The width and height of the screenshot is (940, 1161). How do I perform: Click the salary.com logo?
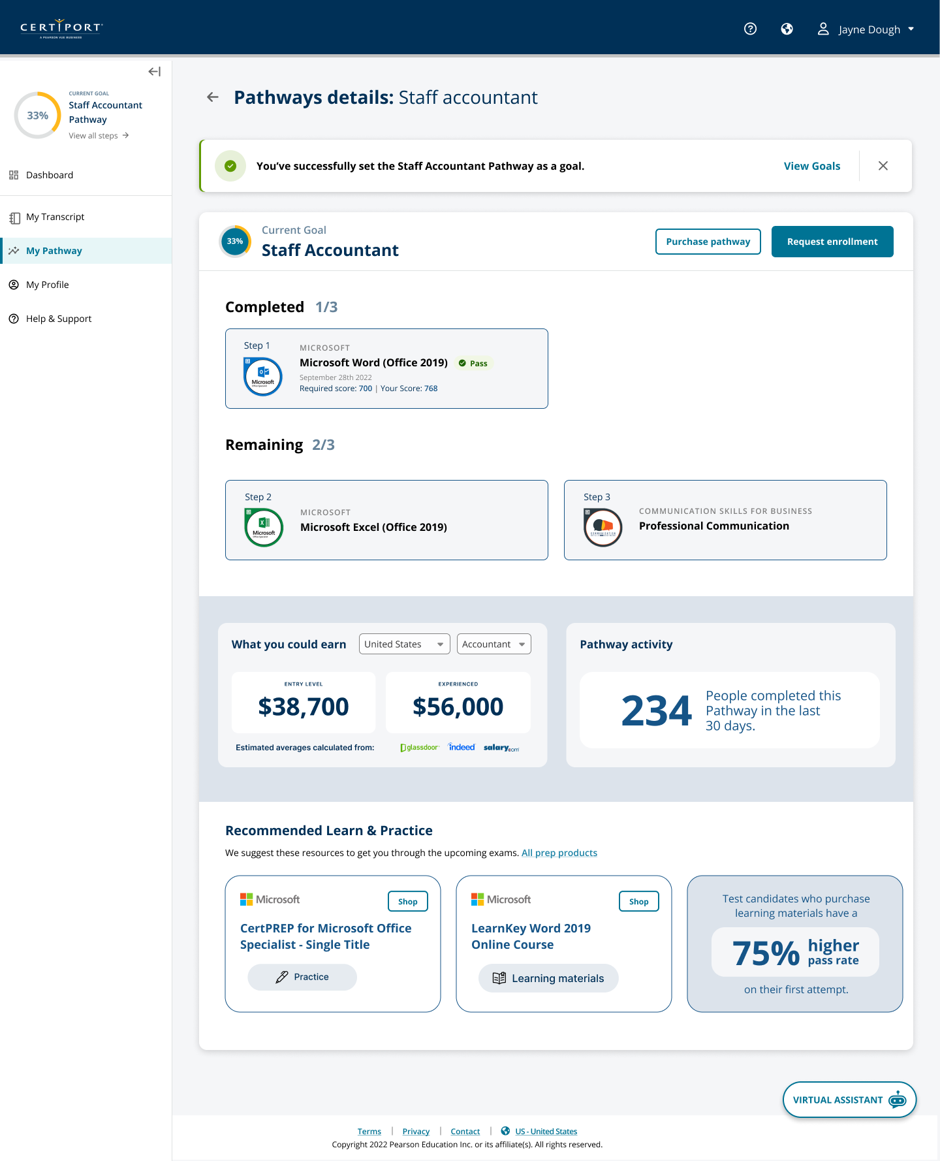click(x=501, y=748)
